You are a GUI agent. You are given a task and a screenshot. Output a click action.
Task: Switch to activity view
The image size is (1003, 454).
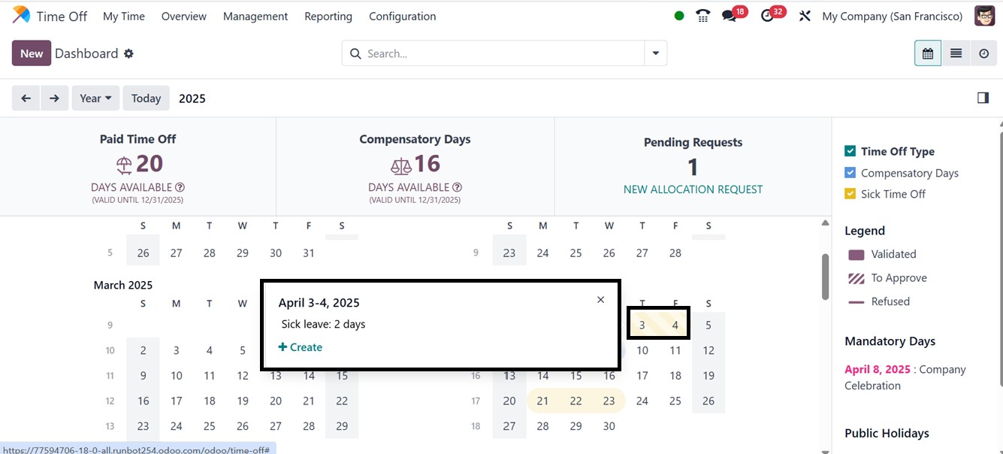[x=983, y=53]
